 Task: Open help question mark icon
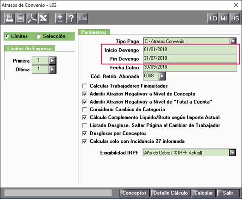[x=71, y=18]
